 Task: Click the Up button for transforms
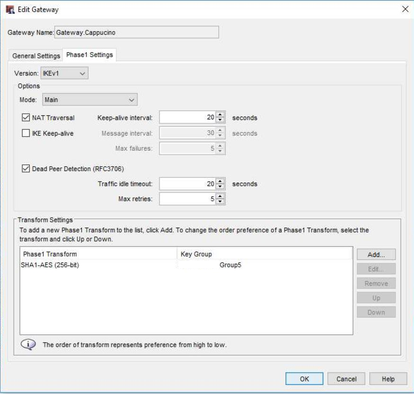376,298
